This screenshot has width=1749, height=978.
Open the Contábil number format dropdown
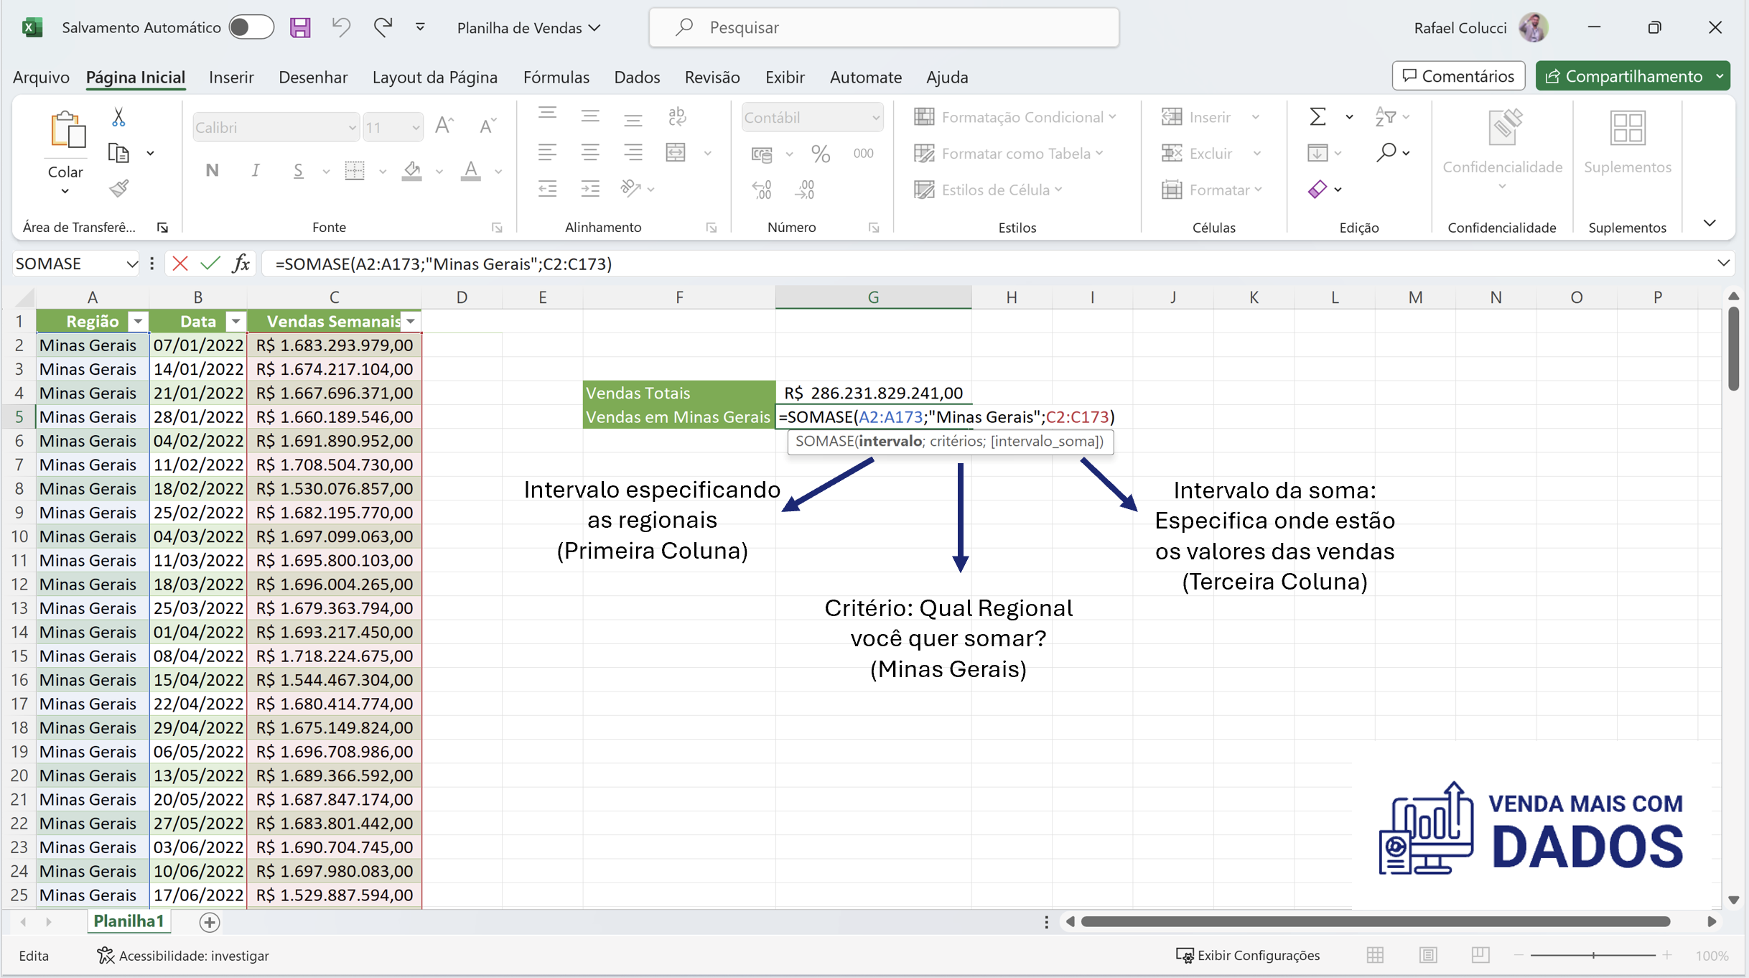(875, 117)
